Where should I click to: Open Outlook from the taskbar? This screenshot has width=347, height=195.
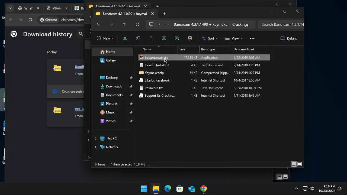tap(191, 188)
